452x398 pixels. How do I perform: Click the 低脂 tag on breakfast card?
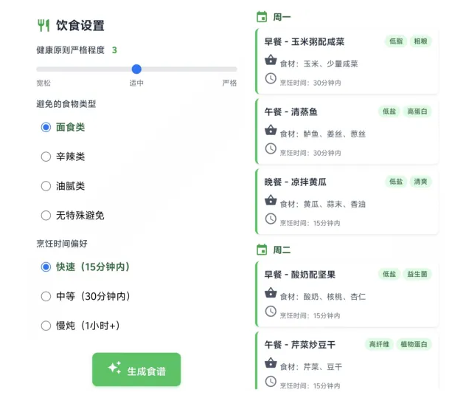(395, 41)
